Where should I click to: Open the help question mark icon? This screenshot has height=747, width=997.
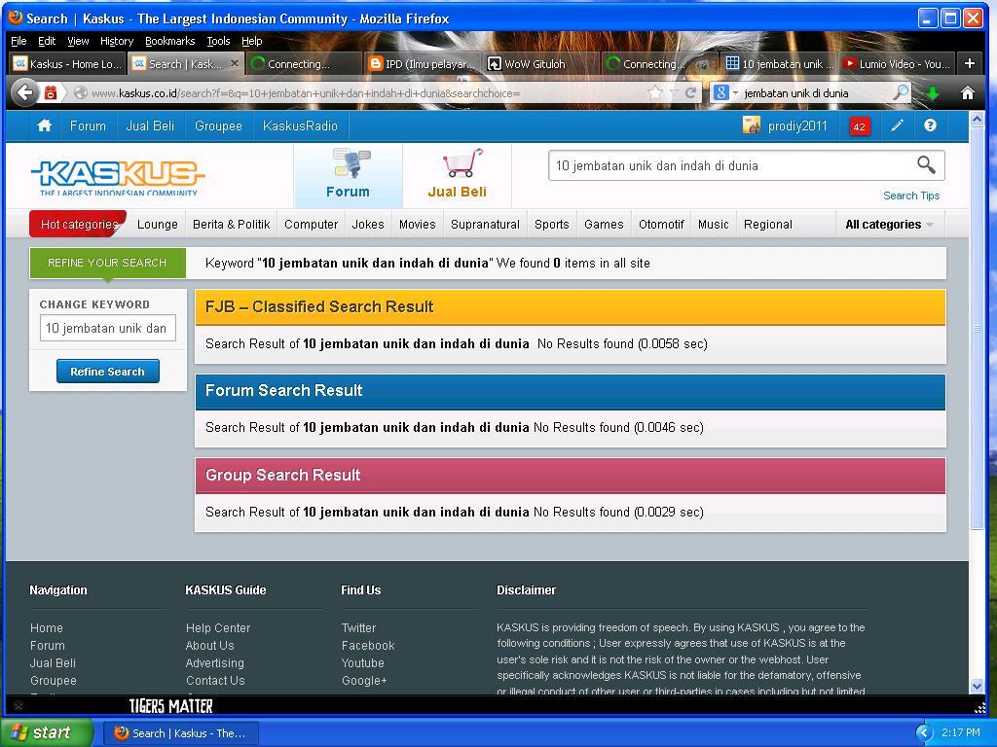coord(930,125)
